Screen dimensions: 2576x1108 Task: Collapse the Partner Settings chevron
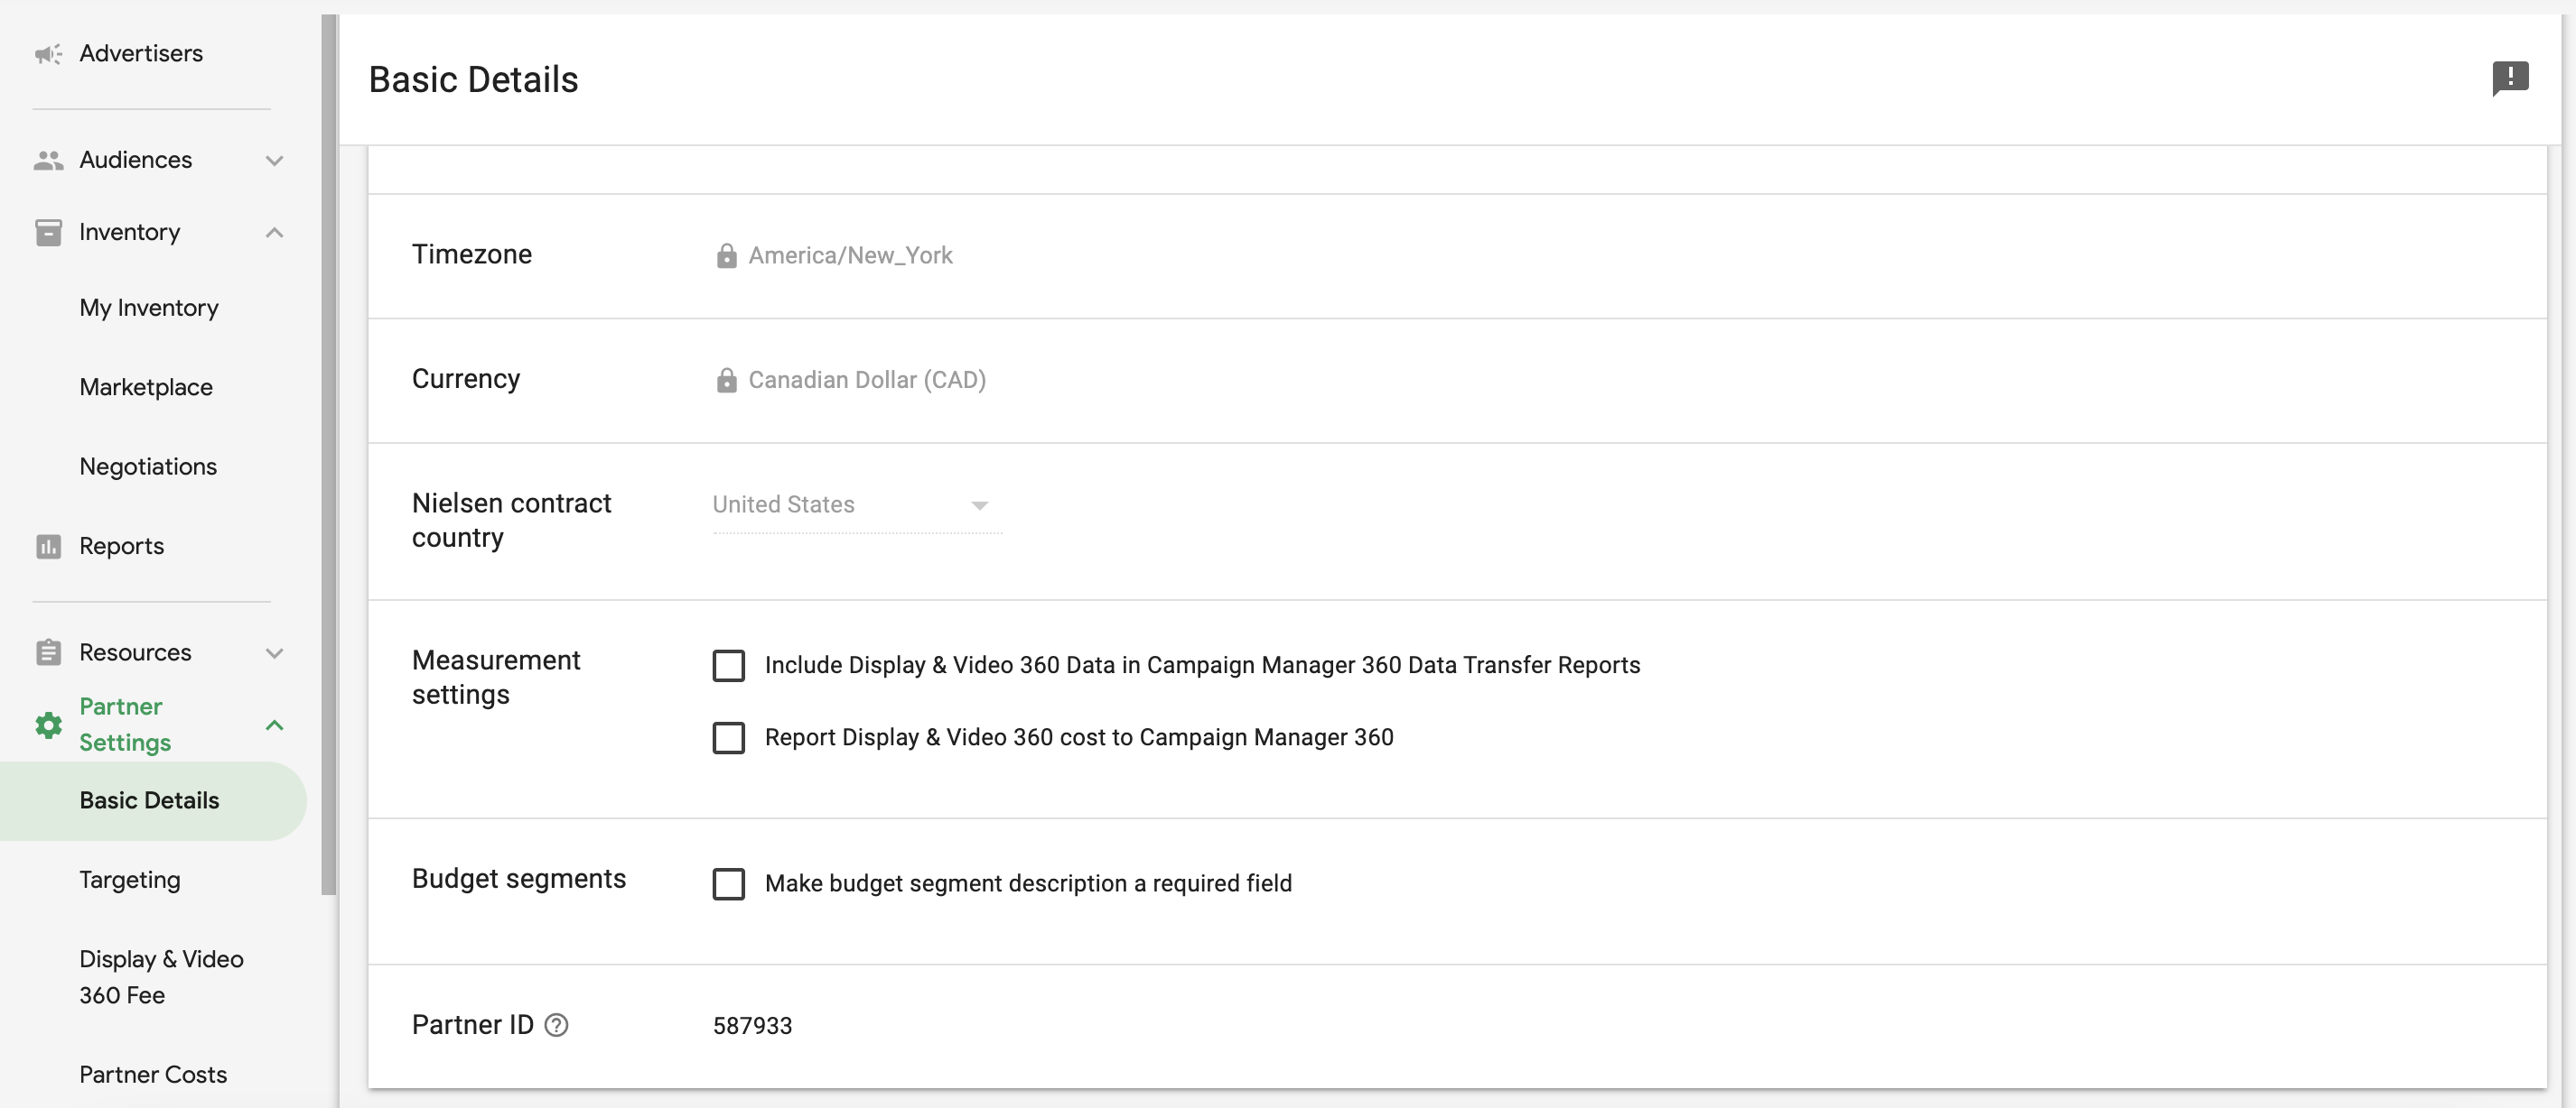pyautogui.click(x=274, y=725)
